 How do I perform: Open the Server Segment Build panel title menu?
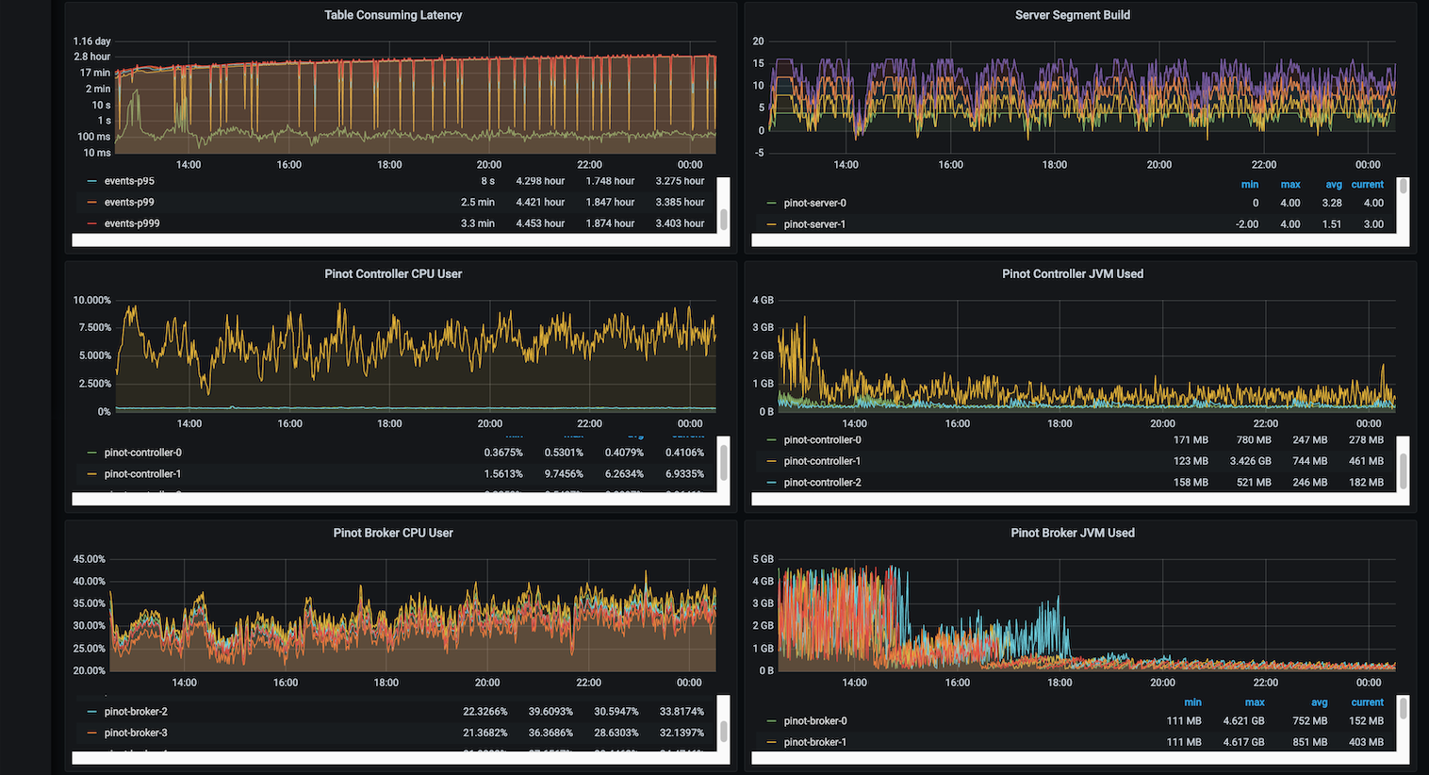pos(1072,15)
